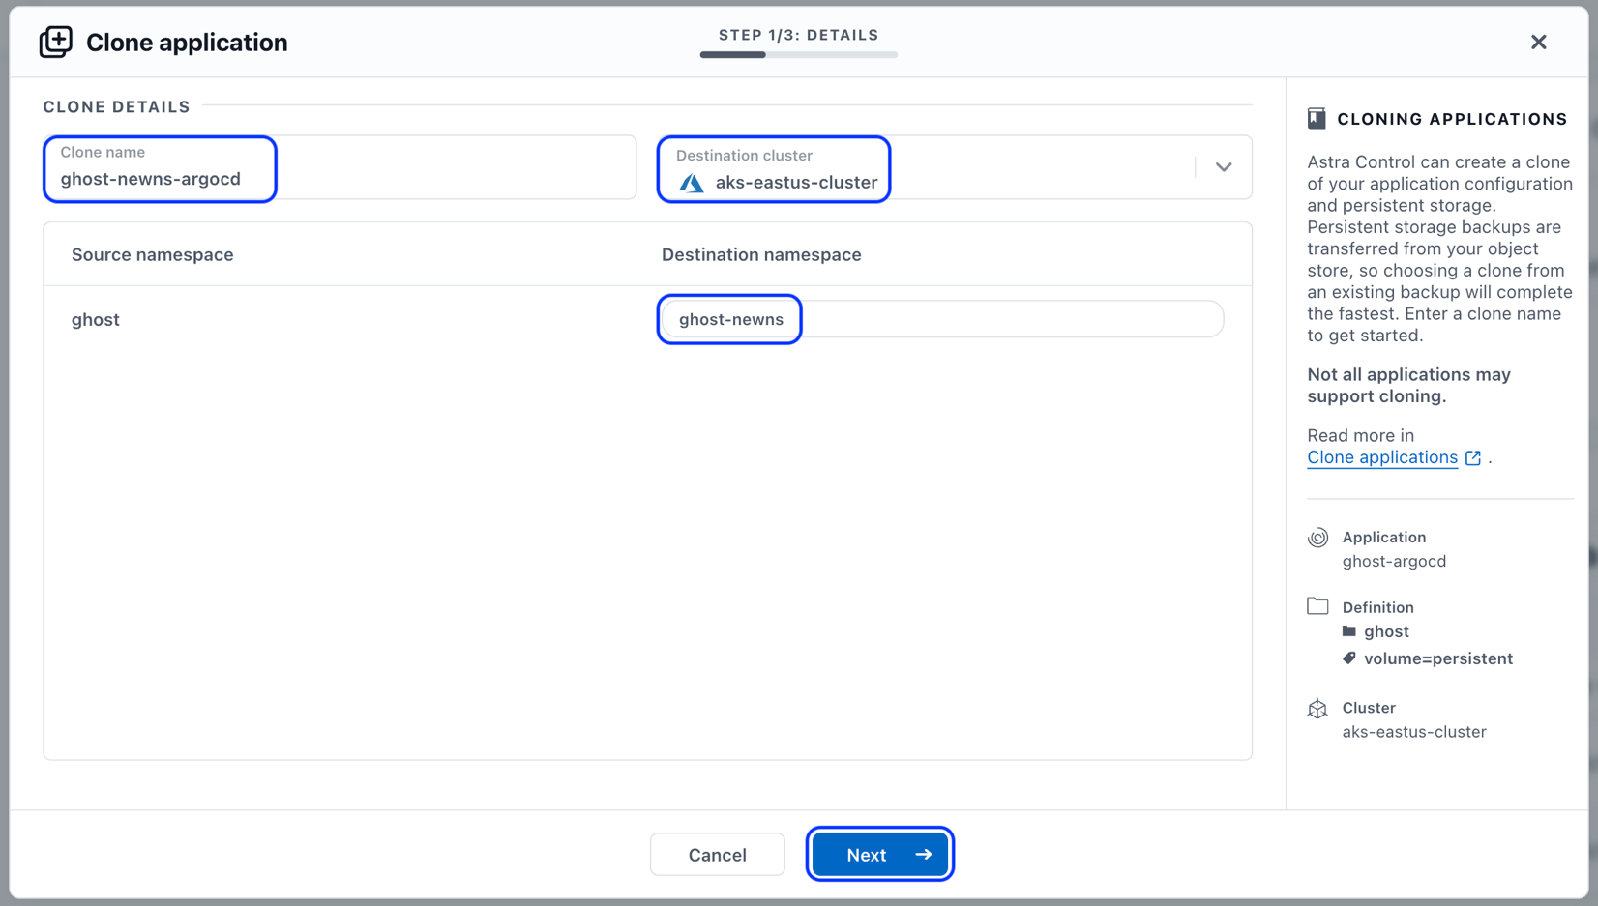Click the ghost namespace folder icon

1349,631
